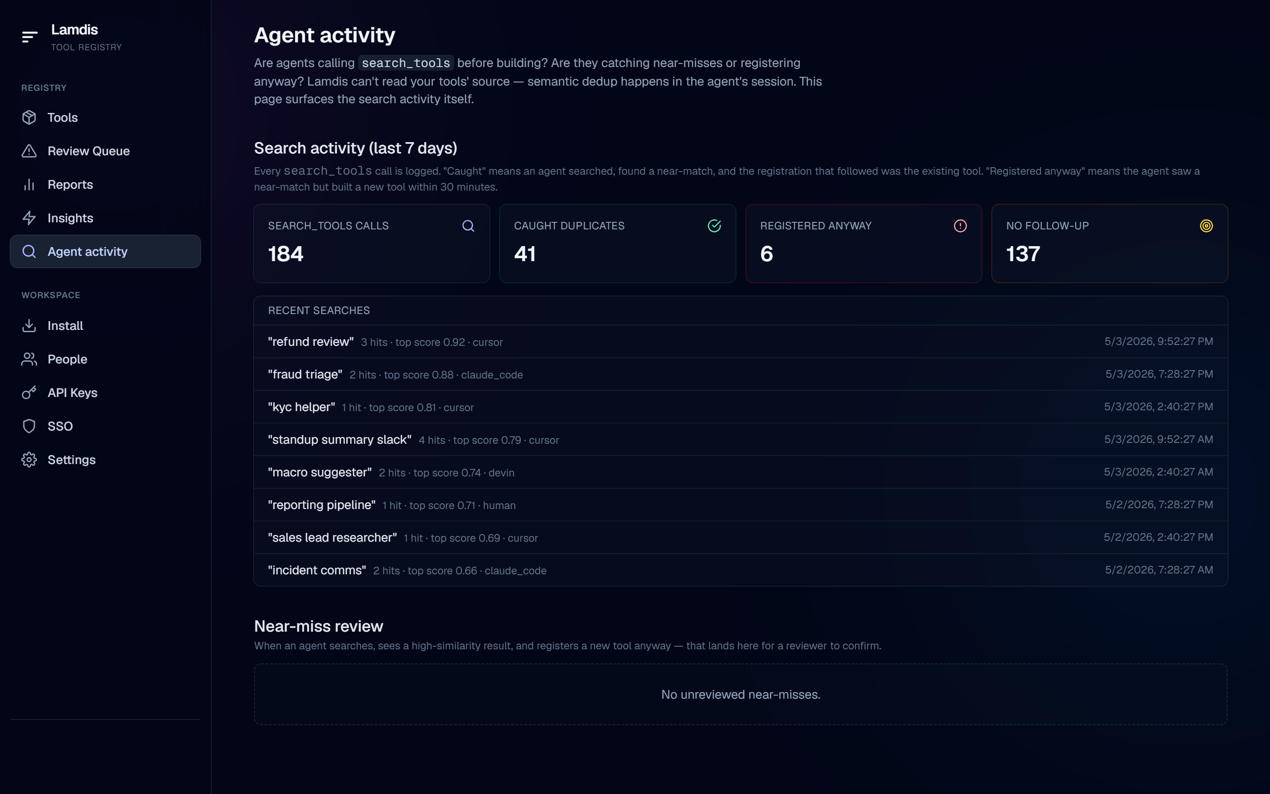The width and height of the screenshot is (1270, 794).
Task: Open SSO configuration
Action: click(105, 426)
